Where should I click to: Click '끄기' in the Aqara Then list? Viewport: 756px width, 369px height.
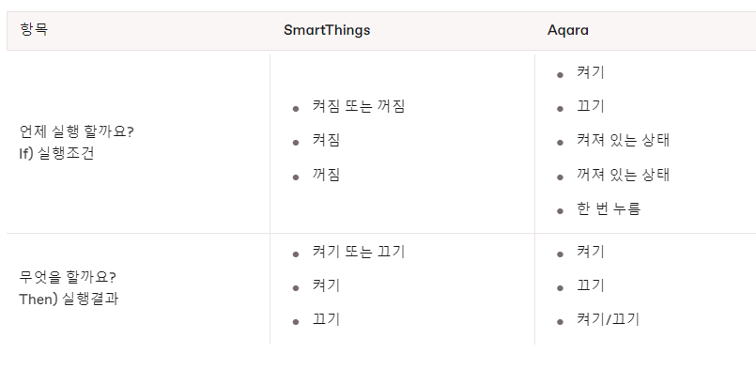pos(590,285)
